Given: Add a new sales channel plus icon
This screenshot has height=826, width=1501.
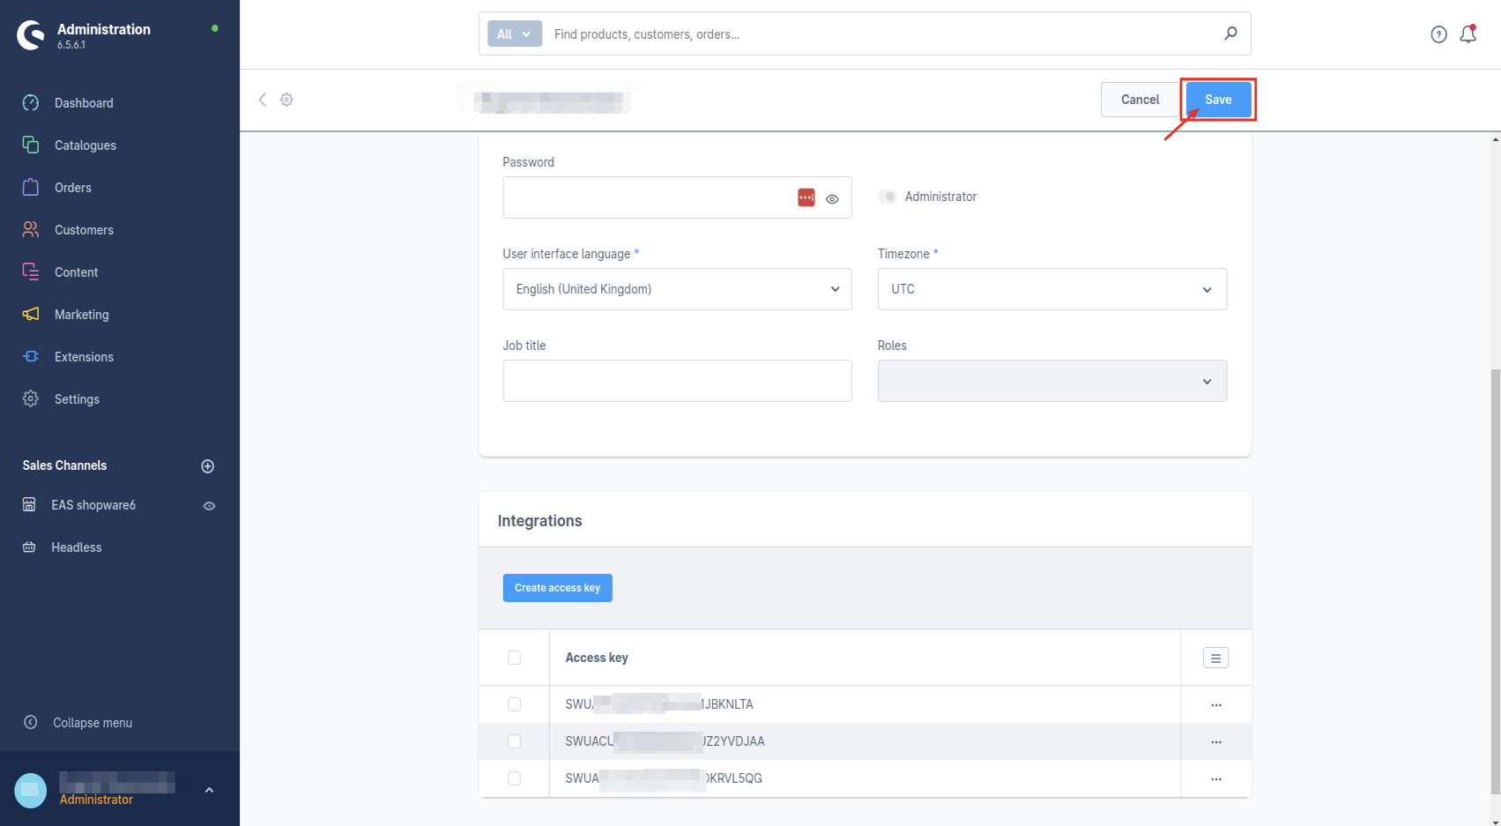Looking at the screenshot, I should click(x=208, y=466).
